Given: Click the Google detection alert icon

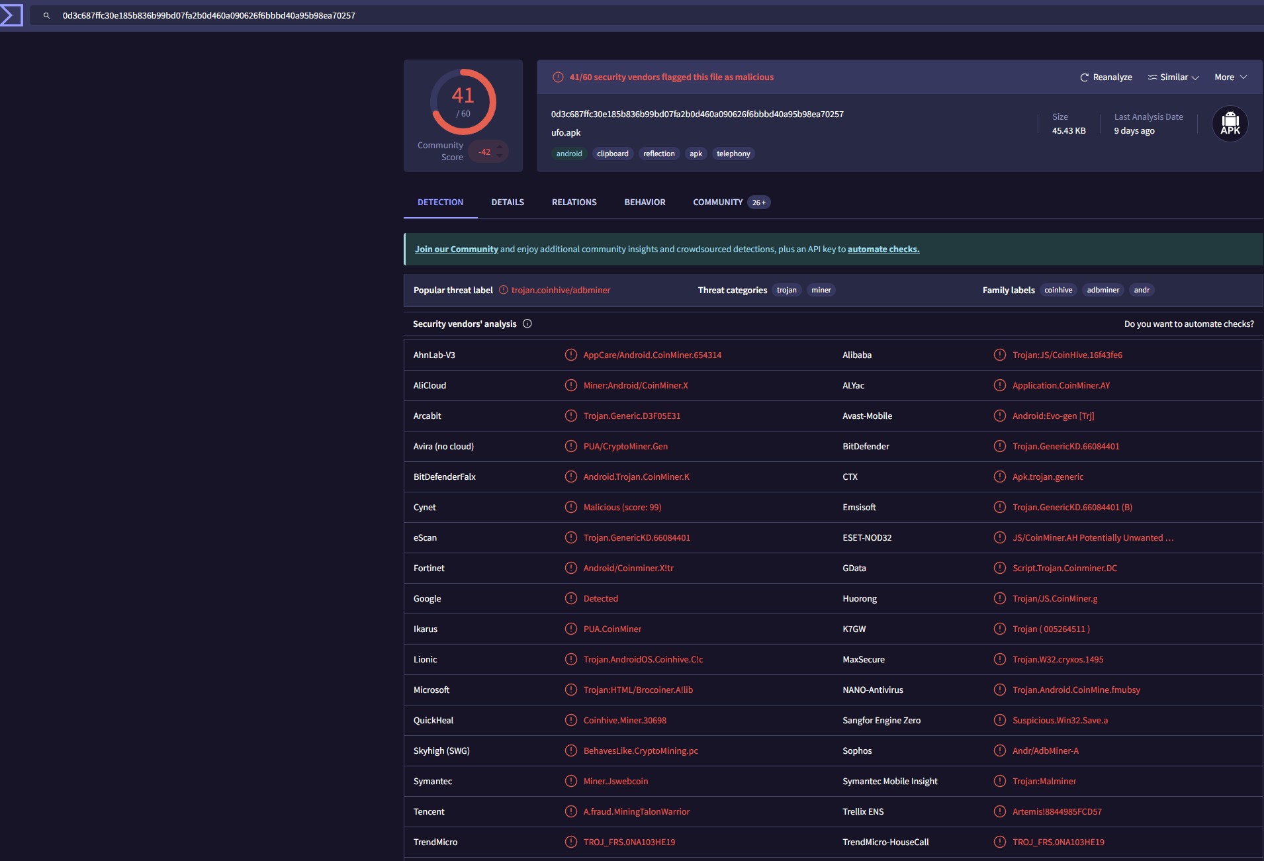Looking at the screenshot, I should point(571,598).
